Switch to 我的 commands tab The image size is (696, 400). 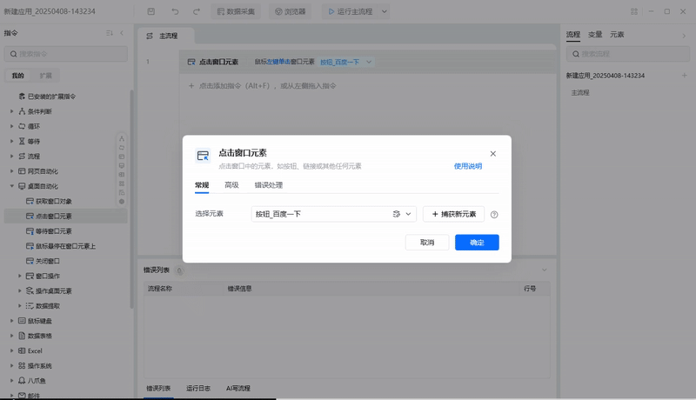[17, 76]
